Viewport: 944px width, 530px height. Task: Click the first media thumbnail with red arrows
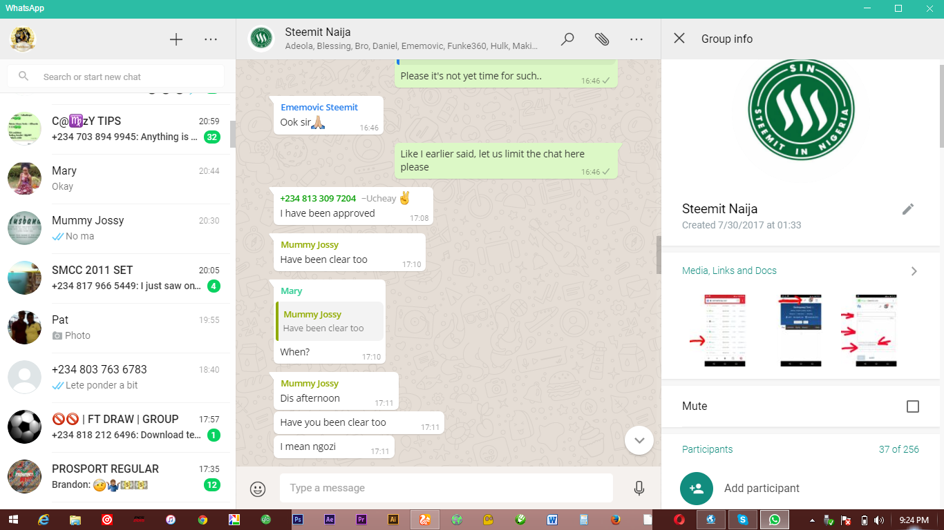click(x=723, y=331)
